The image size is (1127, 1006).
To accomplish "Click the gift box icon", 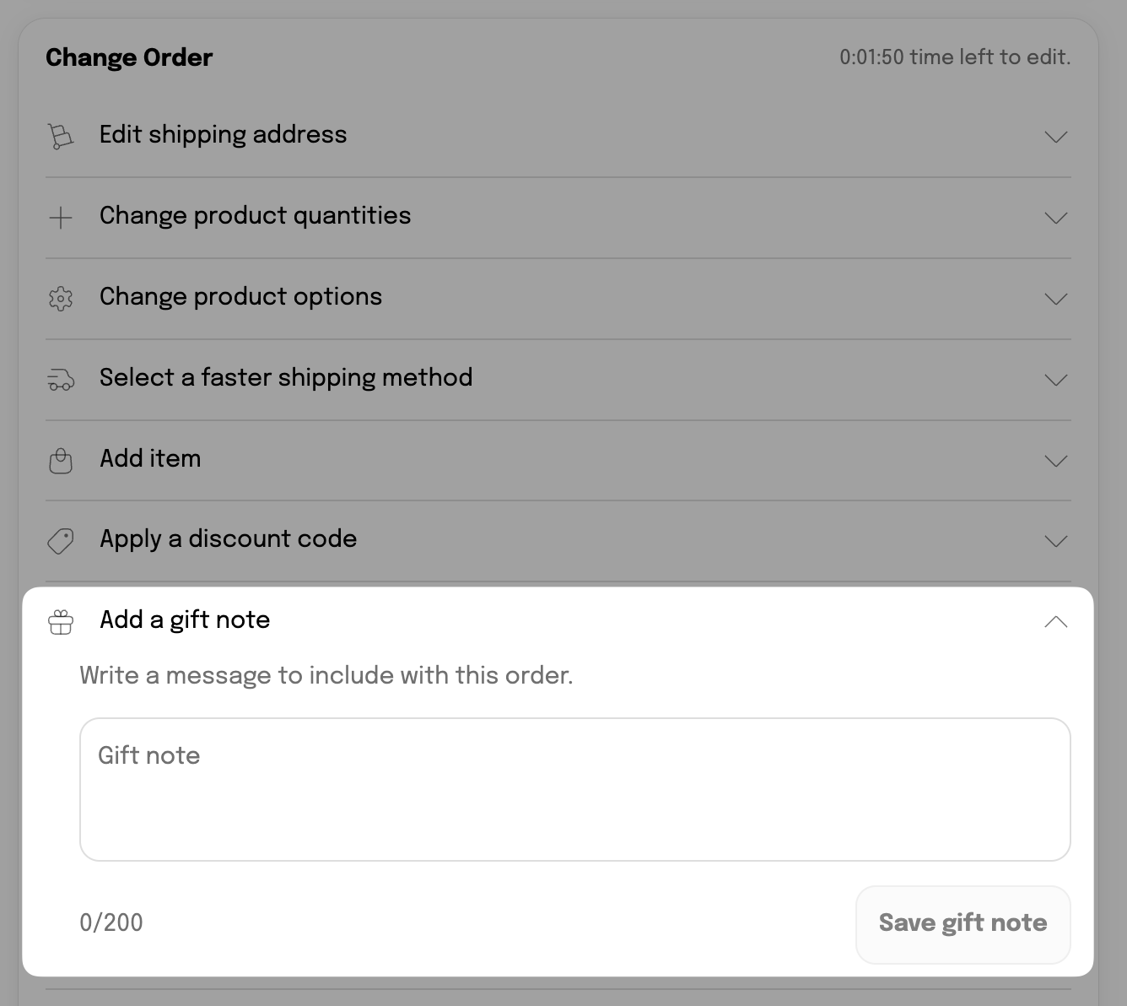I will [x=61, y=622].
